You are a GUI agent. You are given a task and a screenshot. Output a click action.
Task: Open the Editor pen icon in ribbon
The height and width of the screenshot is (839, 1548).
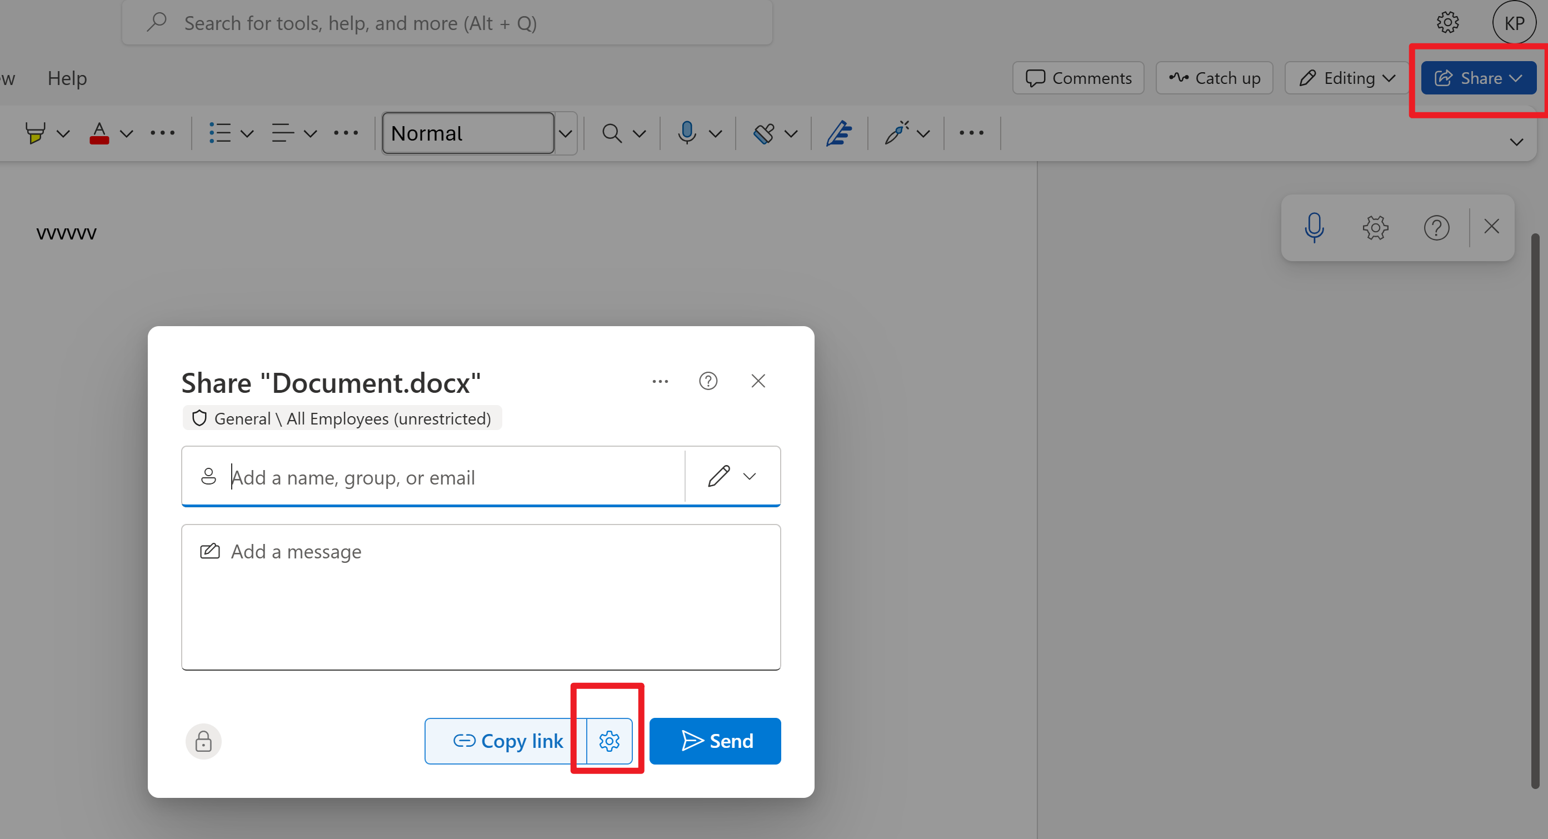pos(838,133)
